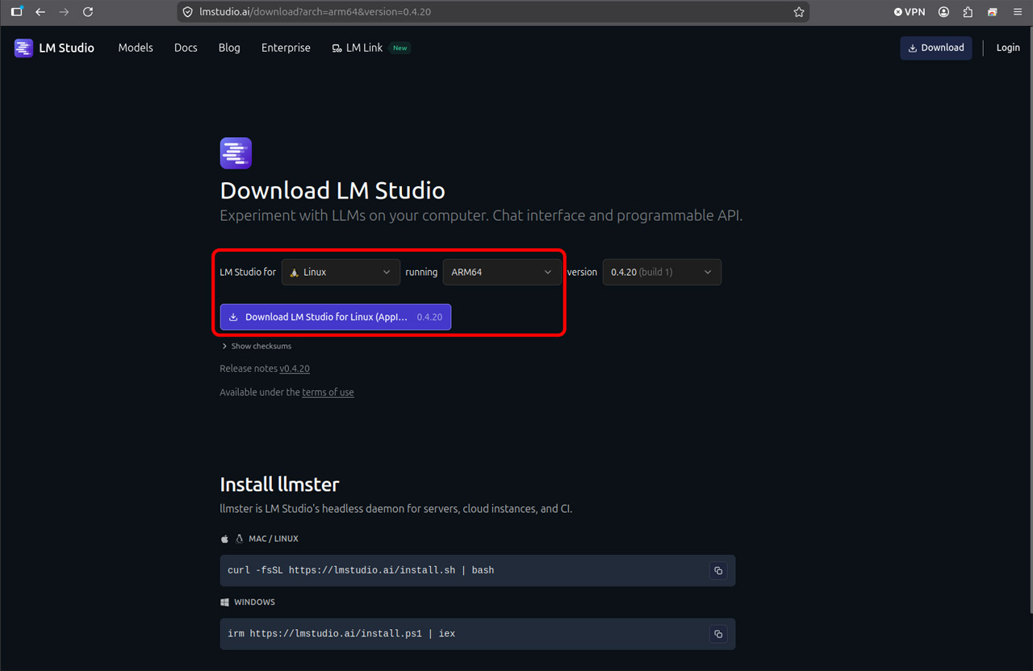Open the LM Link nav item

[x=370, y=48]
